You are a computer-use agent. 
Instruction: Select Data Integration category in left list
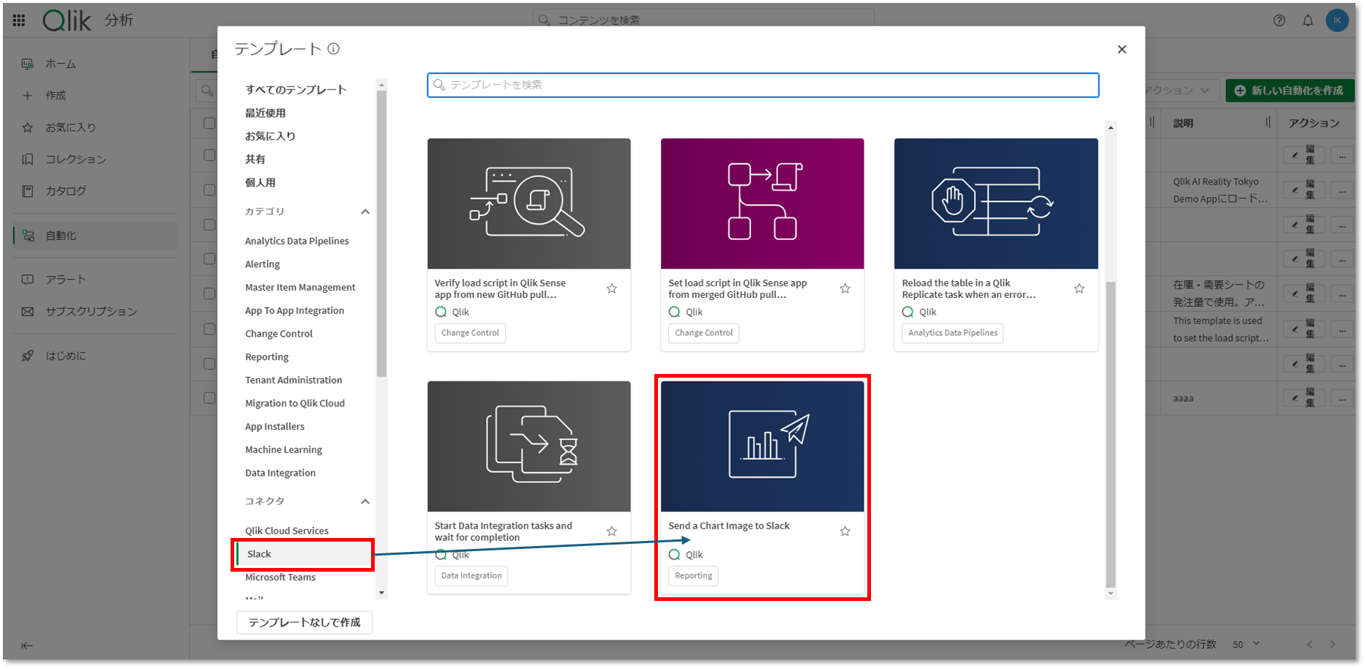pyautogui.click(x=280, y=473)
